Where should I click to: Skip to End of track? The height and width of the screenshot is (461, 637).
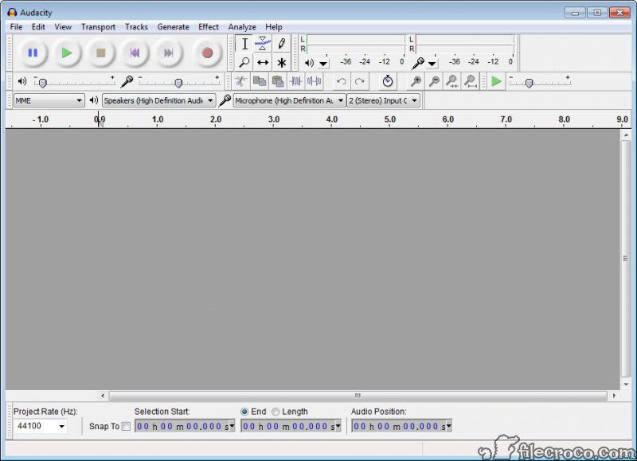[168, 53]
